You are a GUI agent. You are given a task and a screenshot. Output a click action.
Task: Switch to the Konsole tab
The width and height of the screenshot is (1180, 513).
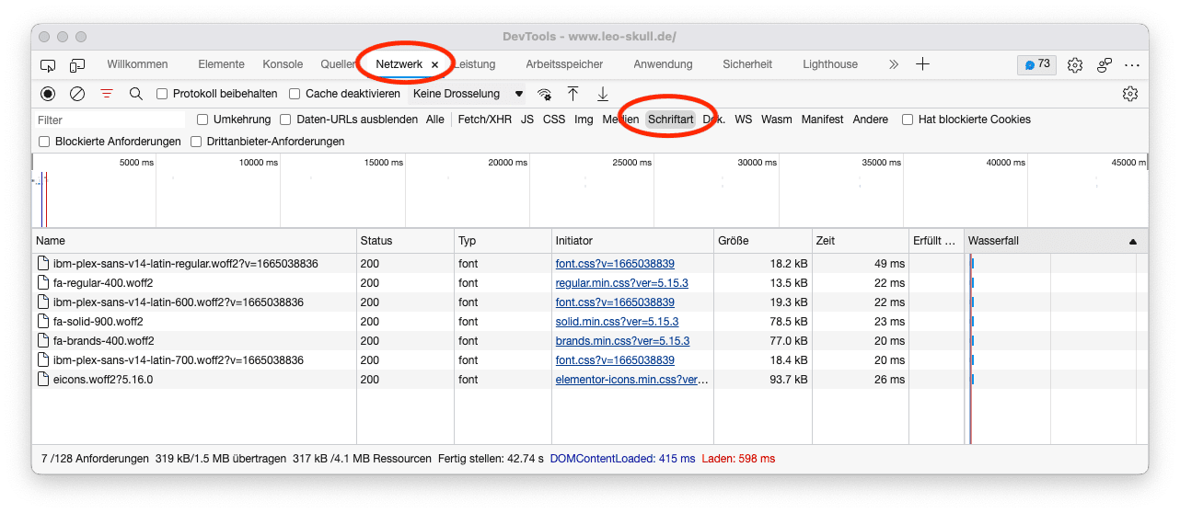point(283,64)
